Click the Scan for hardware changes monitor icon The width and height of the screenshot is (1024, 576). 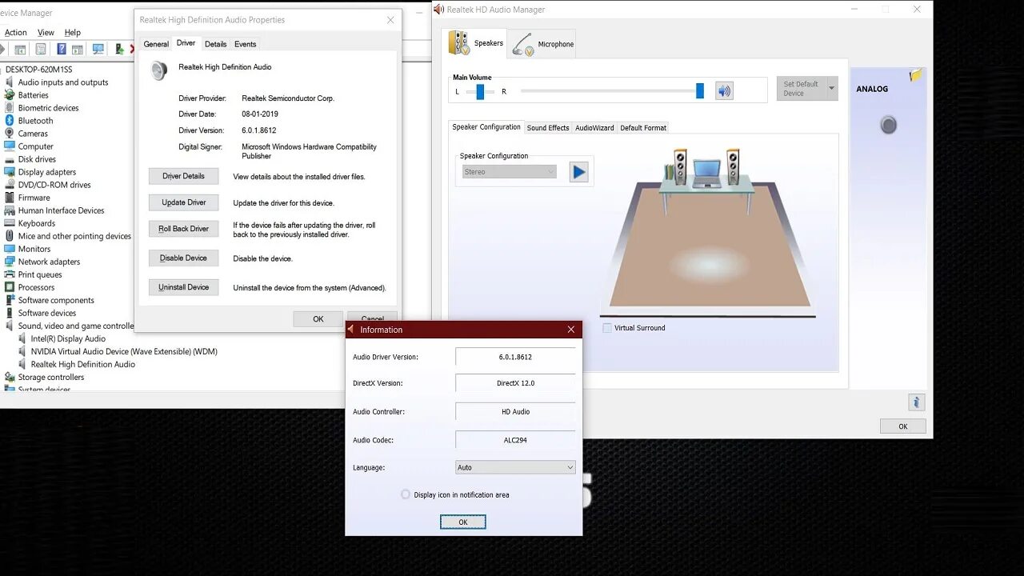pyautogui.click(x=98, y=50)
